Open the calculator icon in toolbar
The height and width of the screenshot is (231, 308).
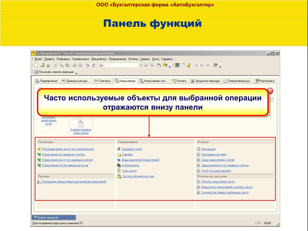[177, 65]
